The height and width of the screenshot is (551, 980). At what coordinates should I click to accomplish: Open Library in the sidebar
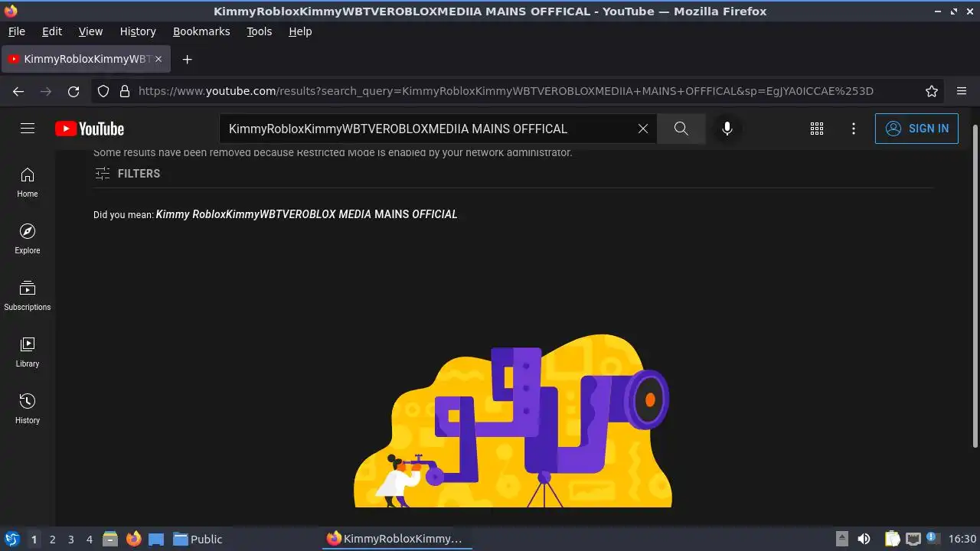pos(28,353)
